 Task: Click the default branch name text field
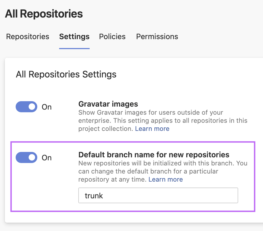click(x=158, y=195)
